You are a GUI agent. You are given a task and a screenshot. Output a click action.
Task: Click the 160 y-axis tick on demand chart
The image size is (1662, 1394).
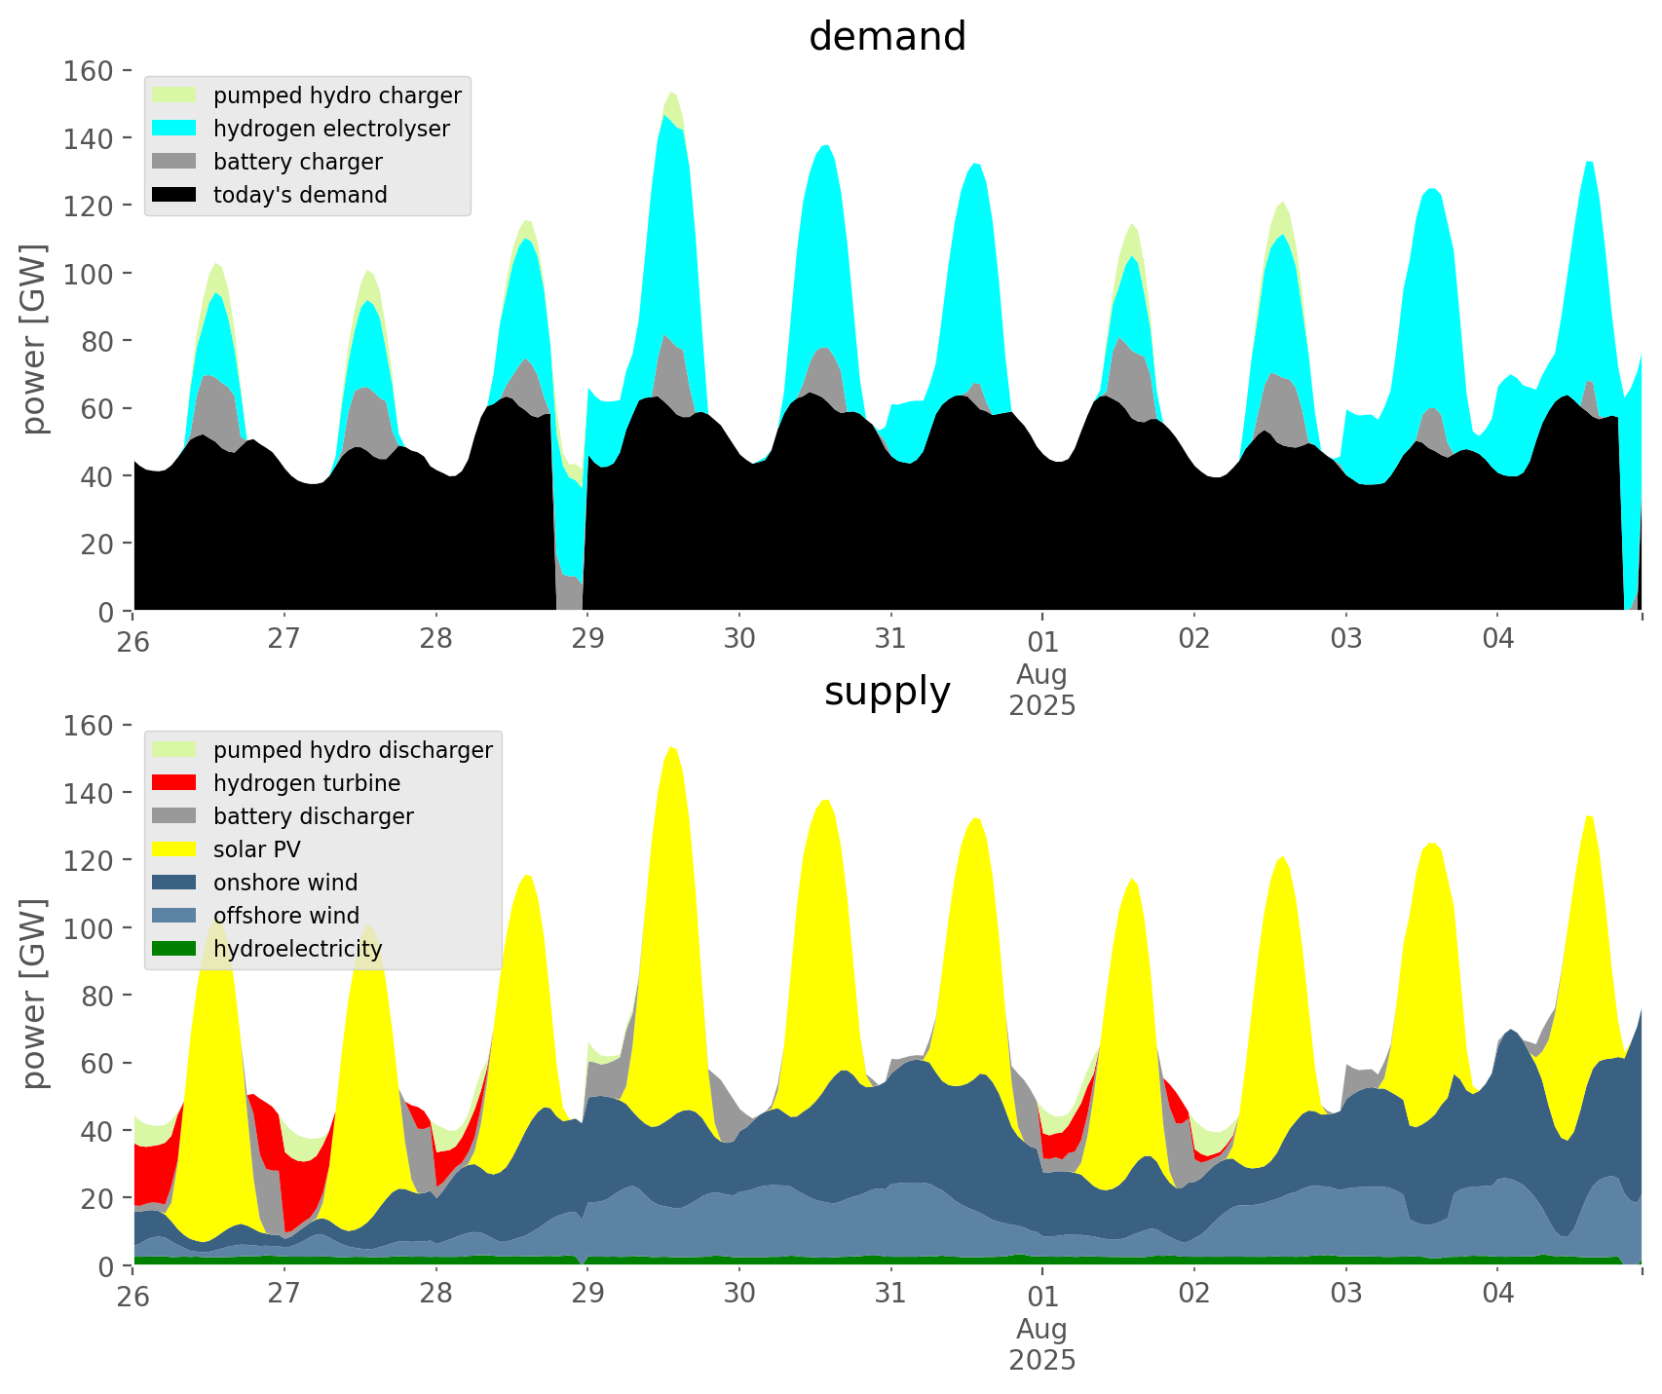(x=90, y=71)
